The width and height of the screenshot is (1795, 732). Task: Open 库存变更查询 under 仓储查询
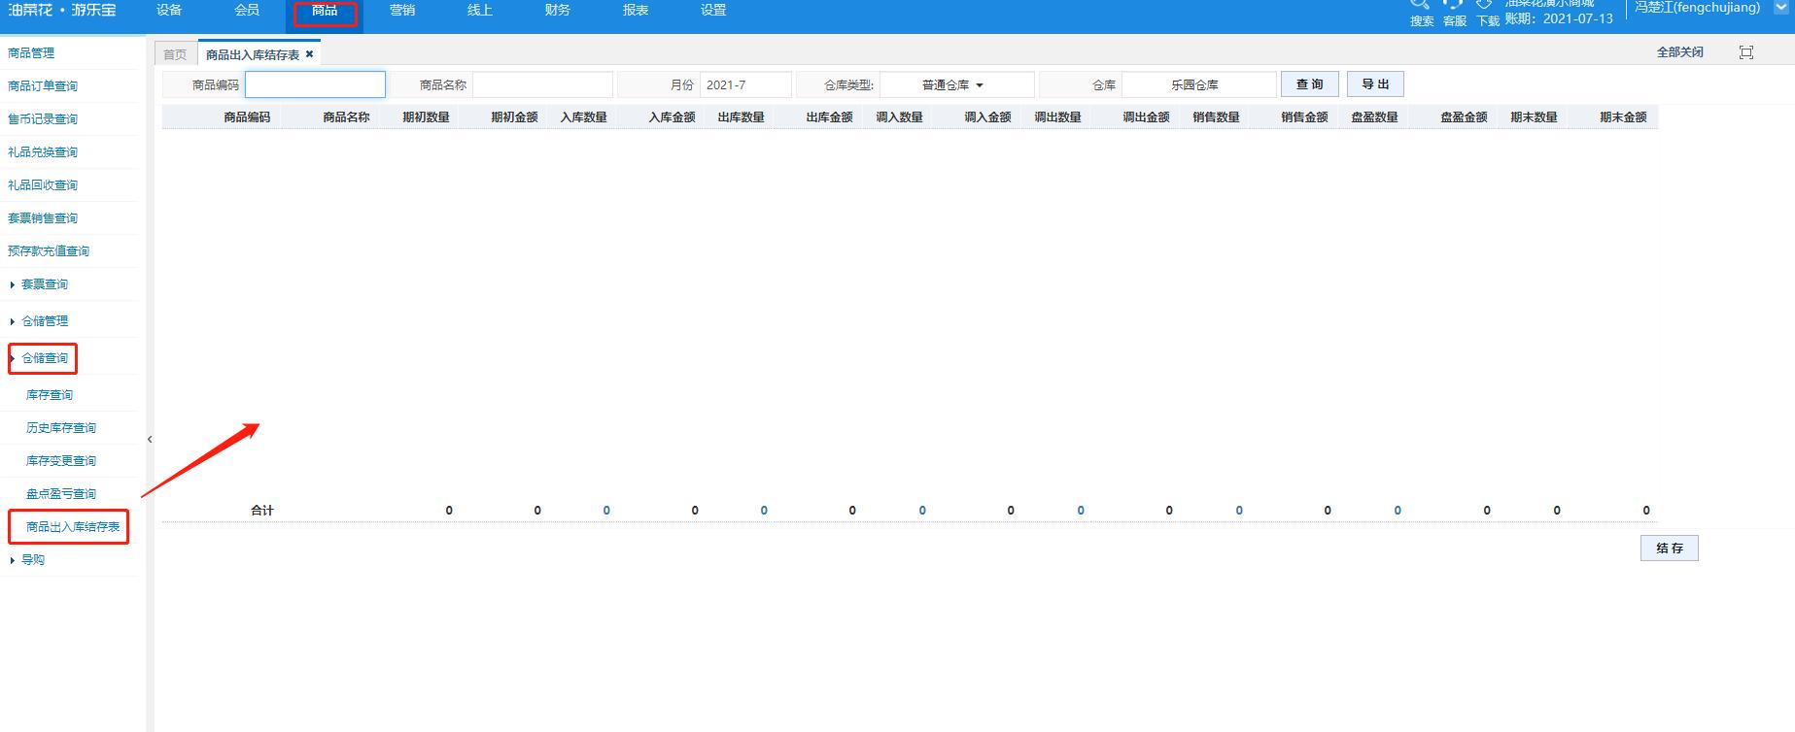[61, 461]
